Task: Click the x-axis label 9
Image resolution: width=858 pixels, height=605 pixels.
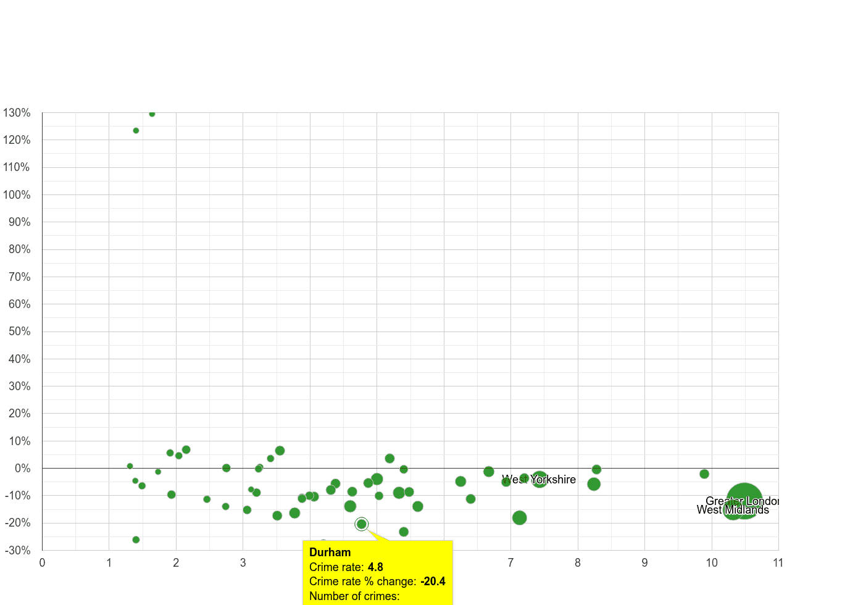Action: click(644, 563)
